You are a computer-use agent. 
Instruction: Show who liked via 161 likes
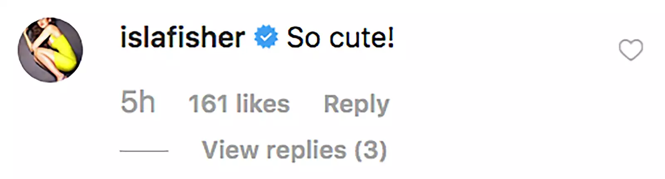tap(239, 104)
